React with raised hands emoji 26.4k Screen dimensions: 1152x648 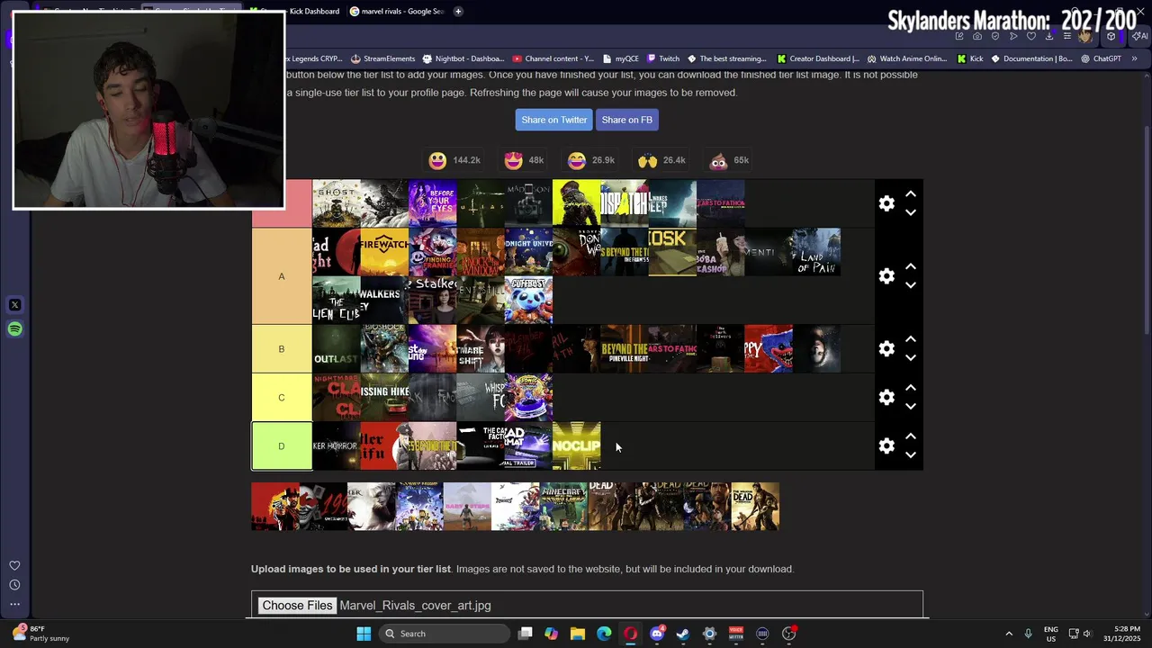tap(661, 160)
